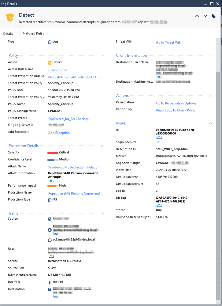Click 'less' under the User value
Screen dimensions: 222x306
(51, 256)
